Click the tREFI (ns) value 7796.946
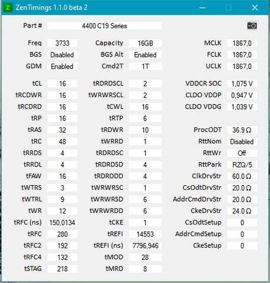Viewport: 270px width, 283px height. pyautogui.click(x=146, y=246)
